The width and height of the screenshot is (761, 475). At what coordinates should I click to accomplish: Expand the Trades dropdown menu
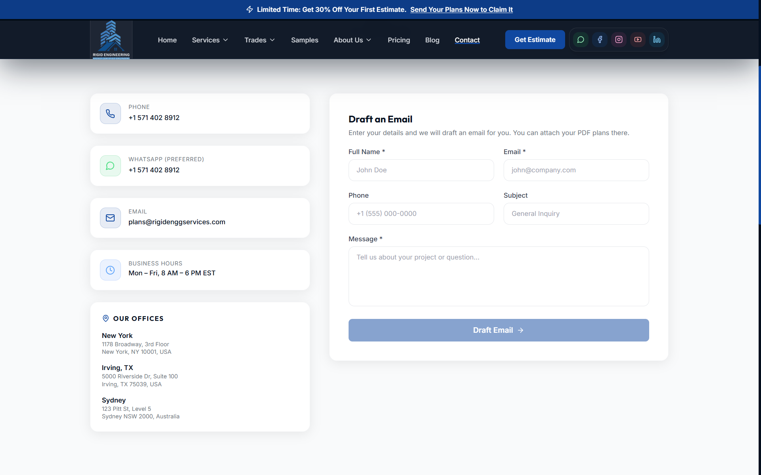(x=260, y=40)
